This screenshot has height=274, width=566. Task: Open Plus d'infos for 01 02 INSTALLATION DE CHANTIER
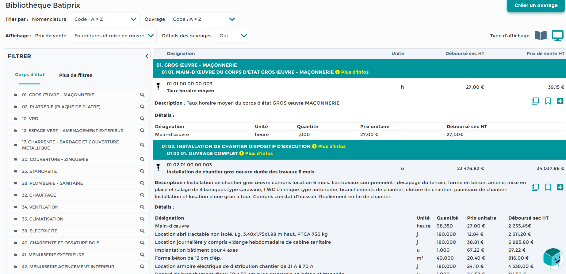point(329,146)
